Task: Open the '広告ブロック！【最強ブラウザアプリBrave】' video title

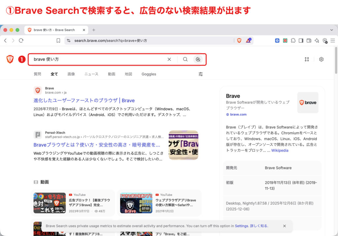Action: coord(89,203)
